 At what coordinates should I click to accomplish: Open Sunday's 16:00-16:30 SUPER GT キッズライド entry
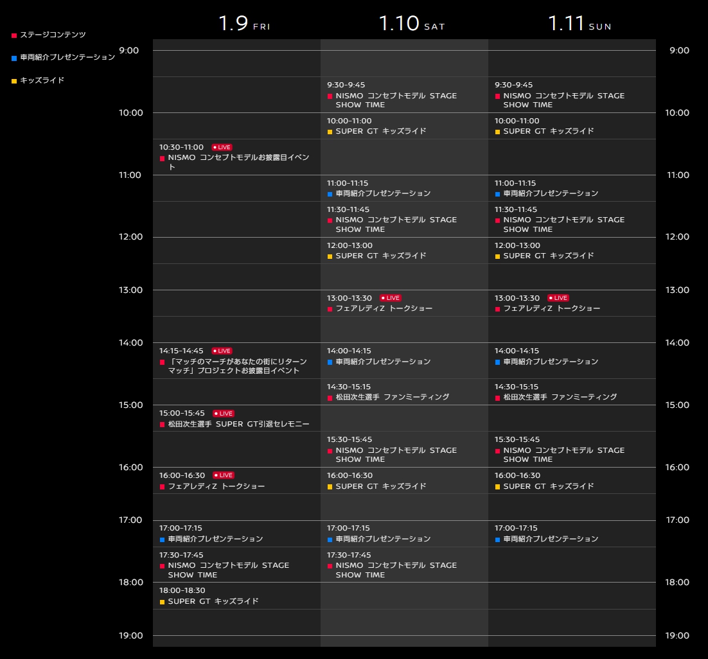548,487
